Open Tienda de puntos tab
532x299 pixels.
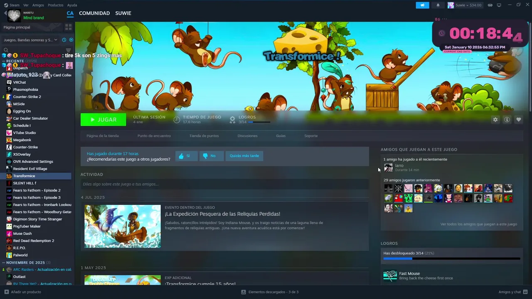click(x=204, y=136)
